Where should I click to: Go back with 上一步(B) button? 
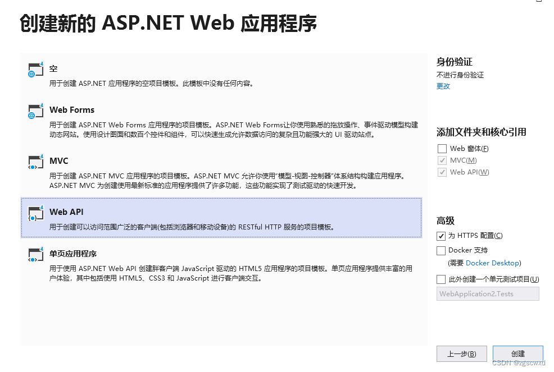pos(462,354)
